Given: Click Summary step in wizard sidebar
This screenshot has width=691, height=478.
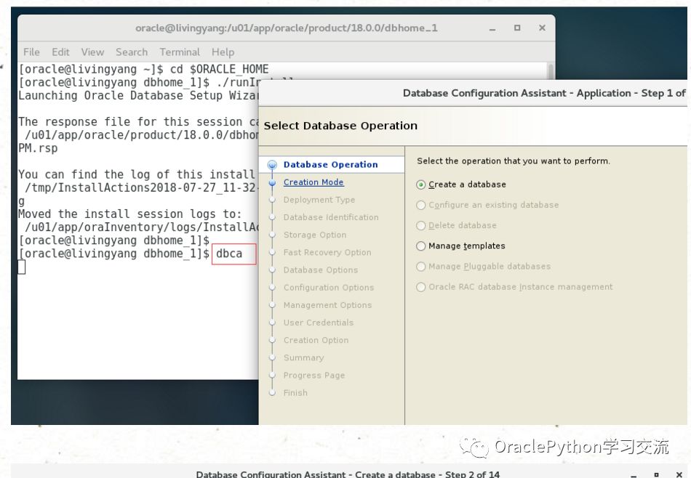Looking at the screenshot, I should point(303,358).
